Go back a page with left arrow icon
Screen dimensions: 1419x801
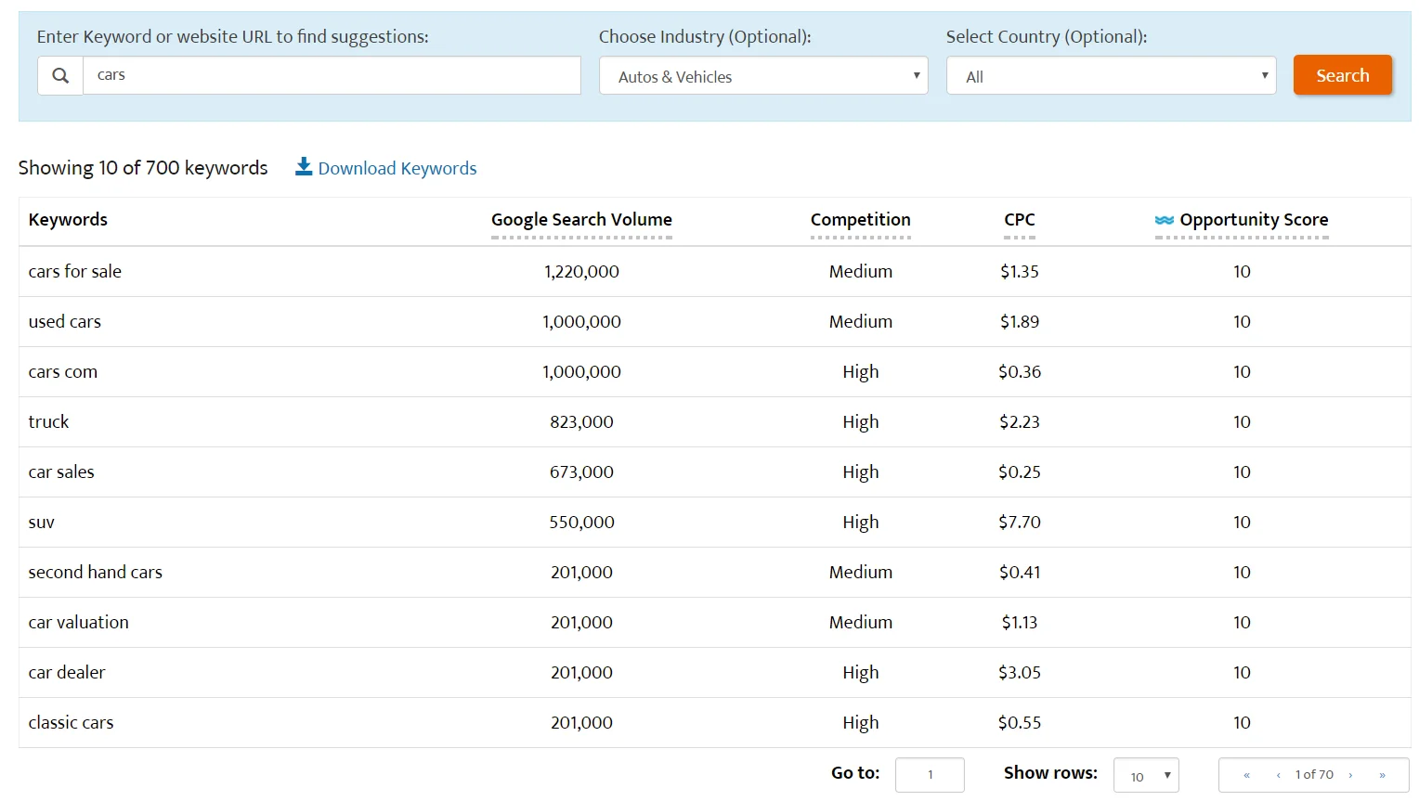(x=1277, y=774)
